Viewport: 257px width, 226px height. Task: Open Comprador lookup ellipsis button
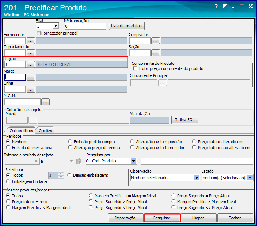[155, 41]
